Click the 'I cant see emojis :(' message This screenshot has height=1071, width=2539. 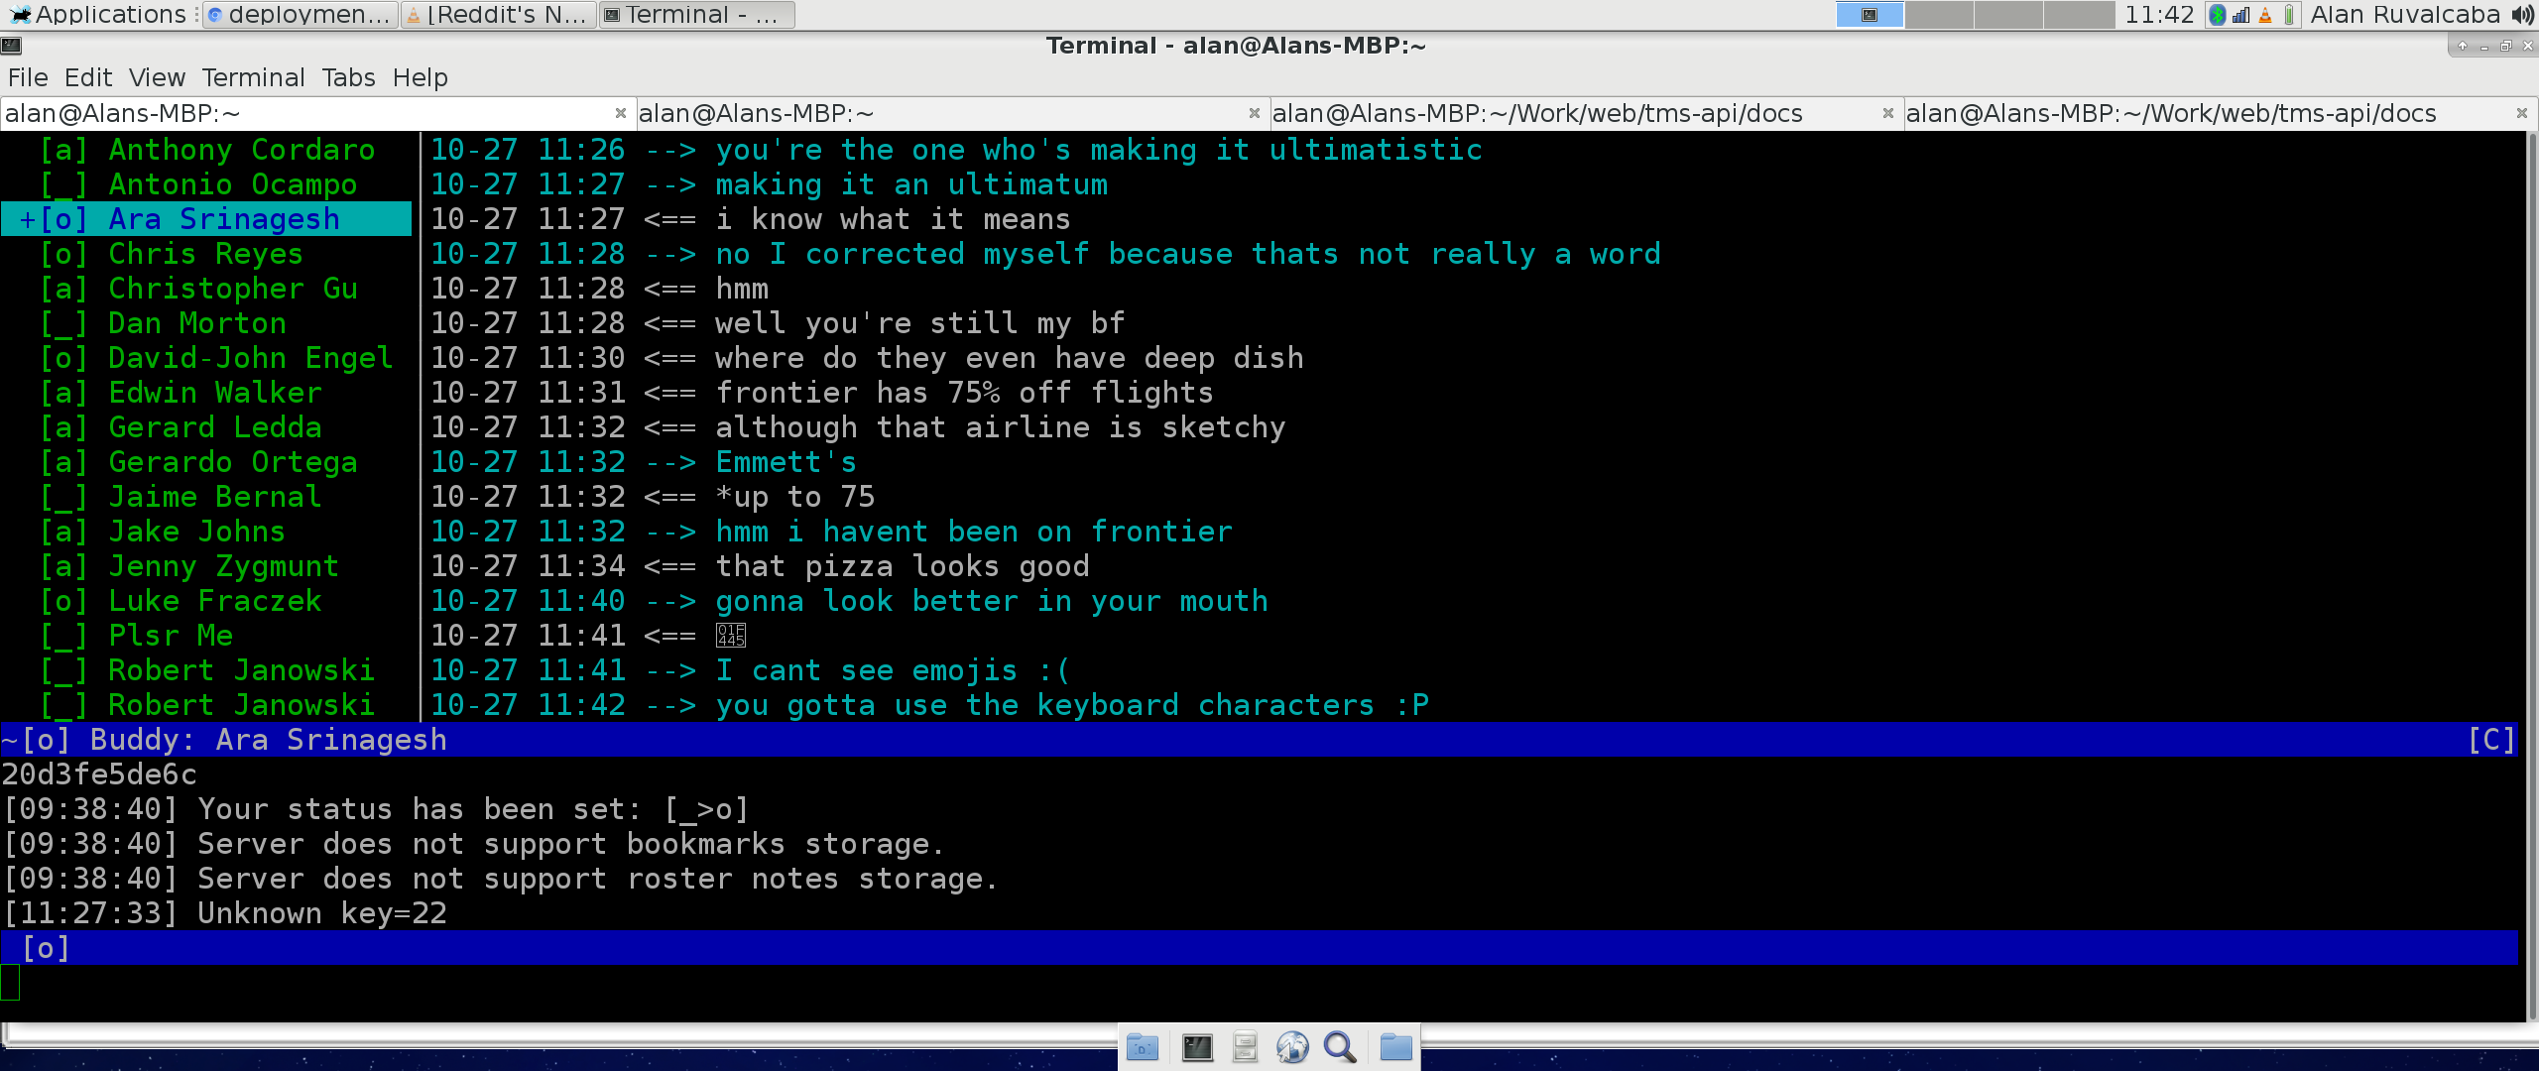coord(893,670)
